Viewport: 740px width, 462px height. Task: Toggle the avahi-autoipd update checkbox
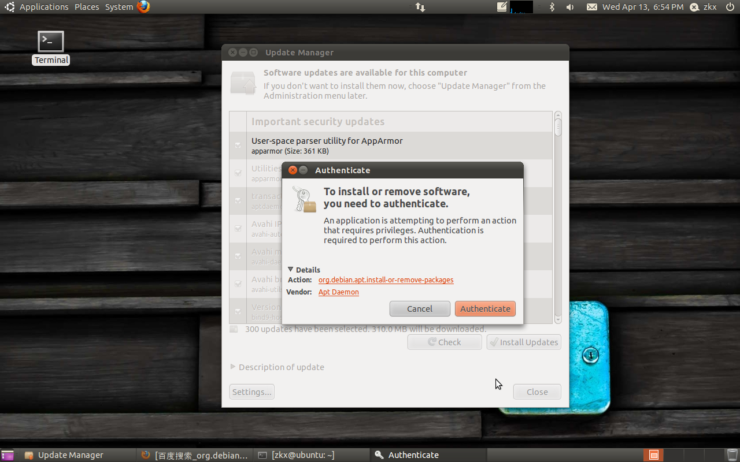(238, 229)
